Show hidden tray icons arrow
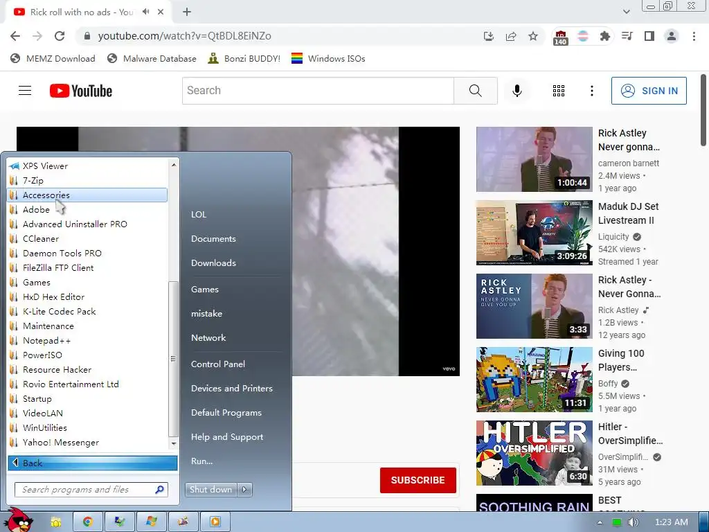The width and height of the screenshot is (709, 532). tap(600, 522)
